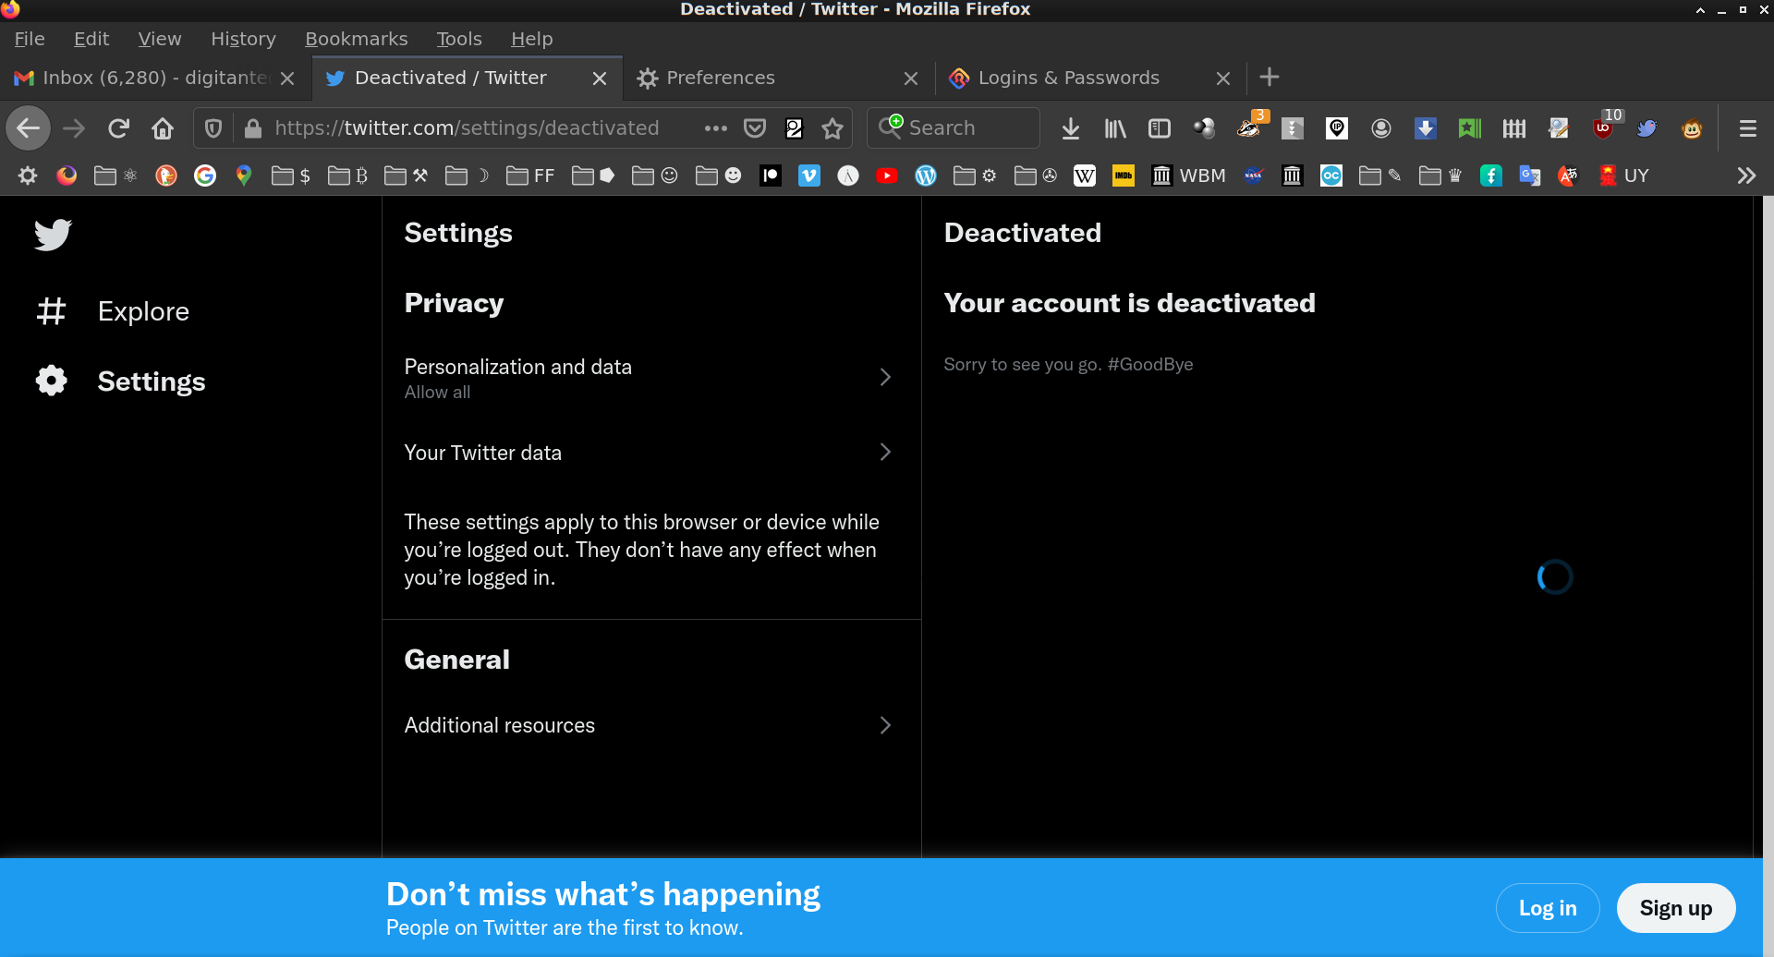Toggle the sidebar view icon

pyautogui.click(x=1159, y=128)
